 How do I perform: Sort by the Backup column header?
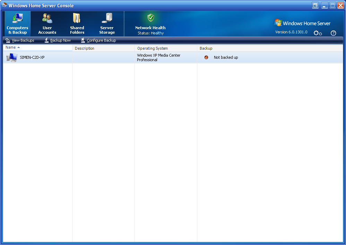[x=270, y=48]
